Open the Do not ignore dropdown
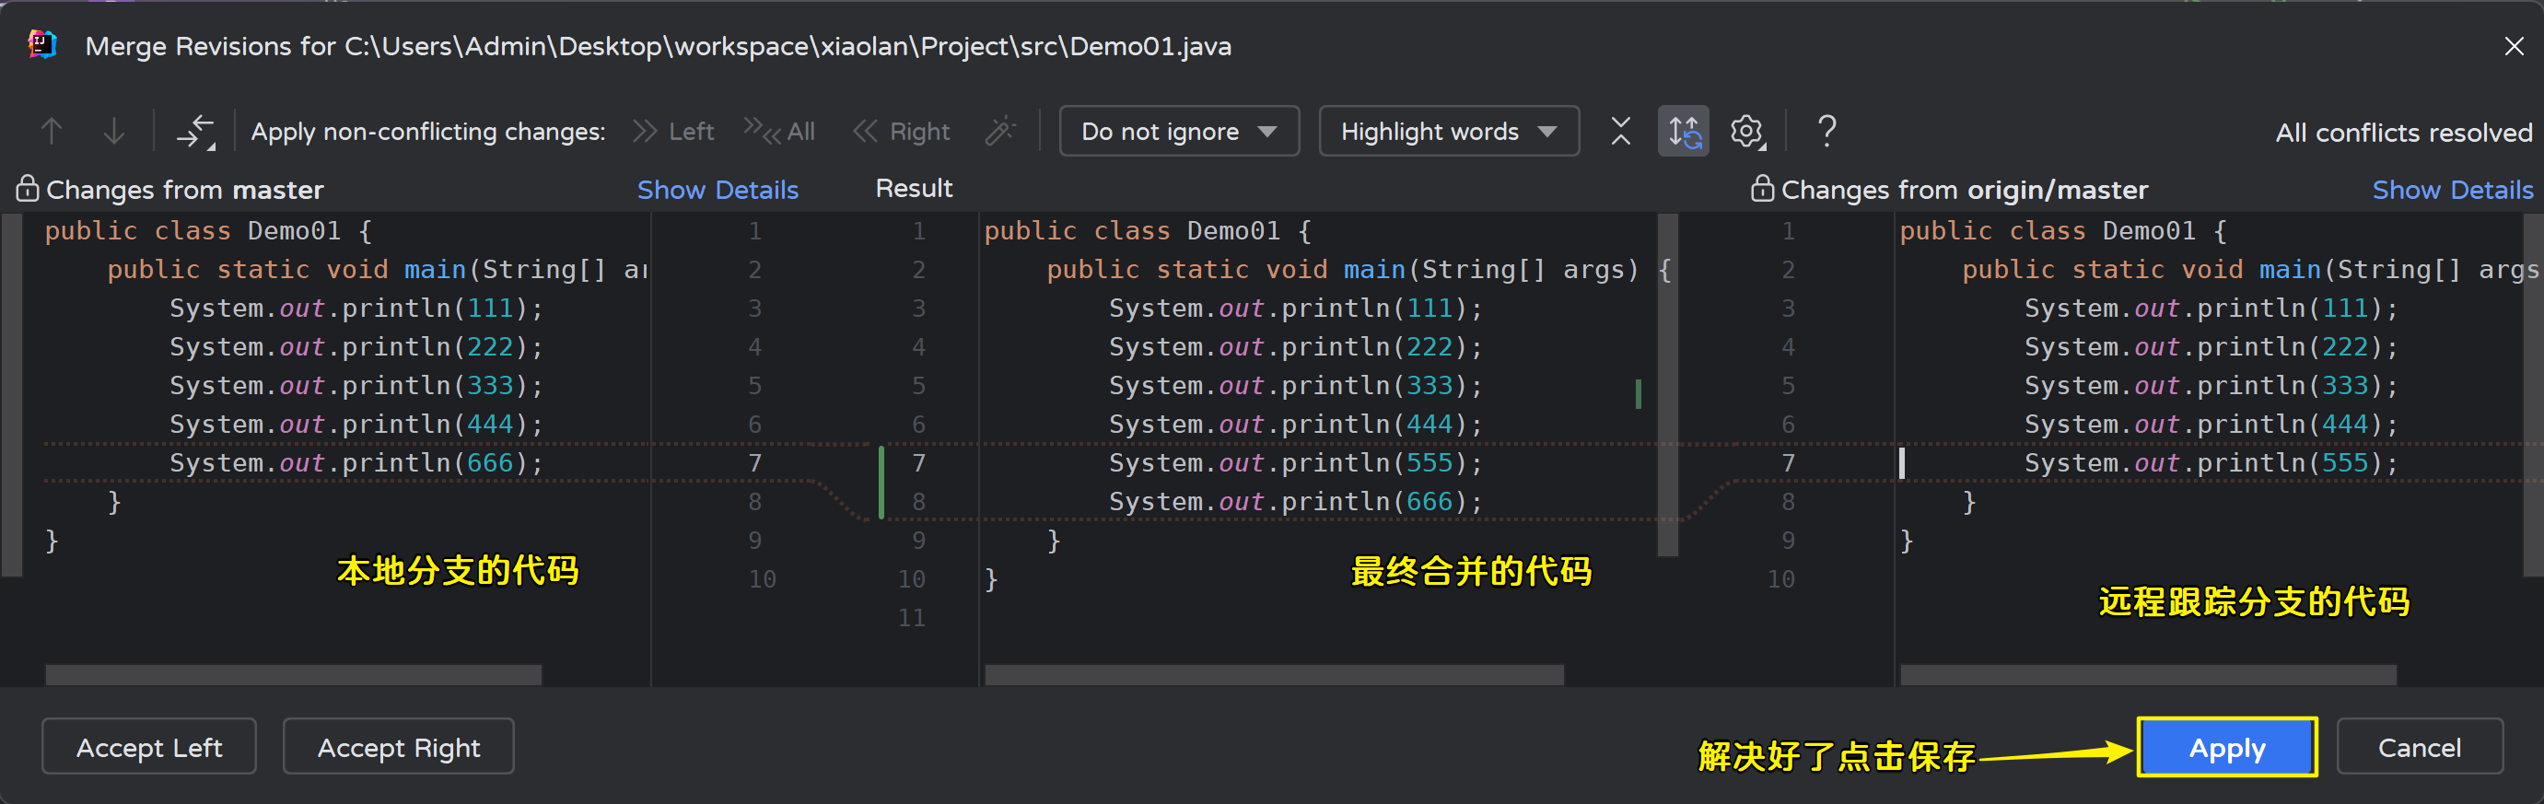 1179,132
